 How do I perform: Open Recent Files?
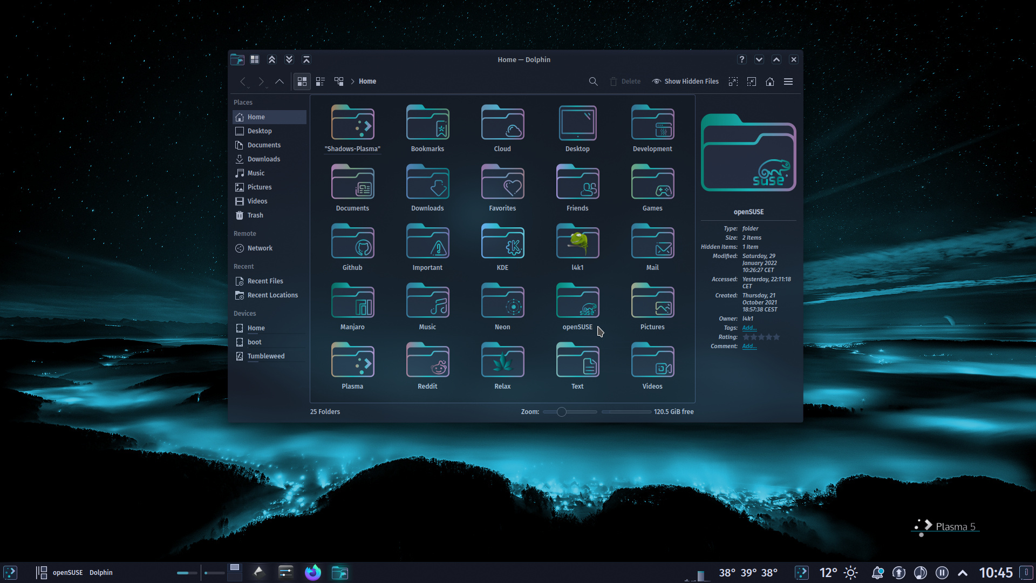pyautogui.click(x=269, y=281)
